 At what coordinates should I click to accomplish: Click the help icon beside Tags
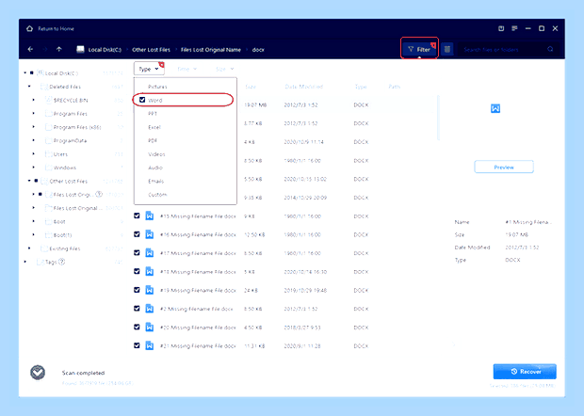(x=62, y=262)
